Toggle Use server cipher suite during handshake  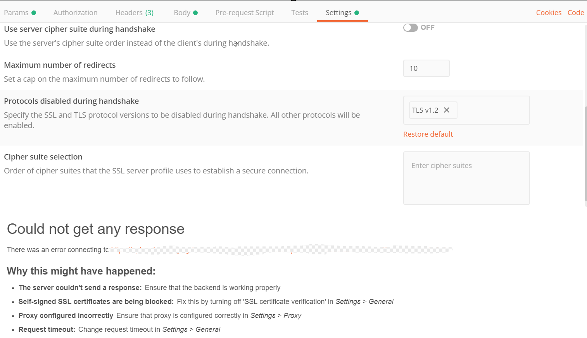410,27
